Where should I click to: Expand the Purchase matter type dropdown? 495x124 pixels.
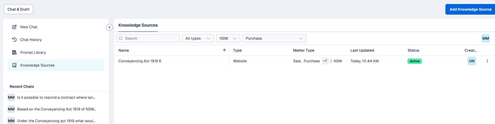click(x=274, y=38)
